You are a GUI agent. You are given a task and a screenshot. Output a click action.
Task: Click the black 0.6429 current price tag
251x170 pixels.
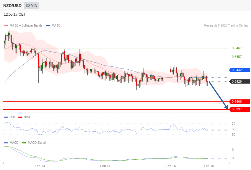pyautogui.click(x=240, y=81)
